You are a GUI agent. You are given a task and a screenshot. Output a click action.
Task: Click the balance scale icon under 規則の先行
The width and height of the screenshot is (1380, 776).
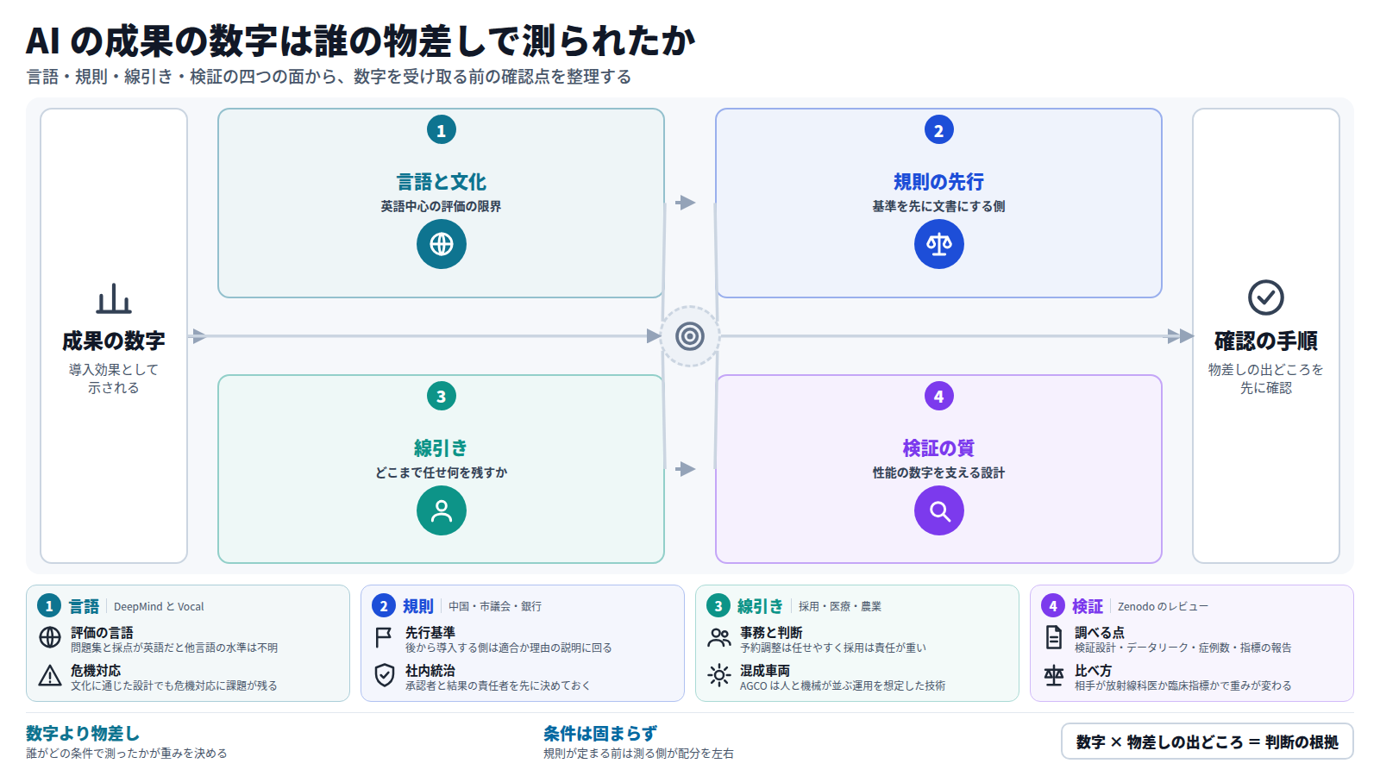(x=939, y=244)
